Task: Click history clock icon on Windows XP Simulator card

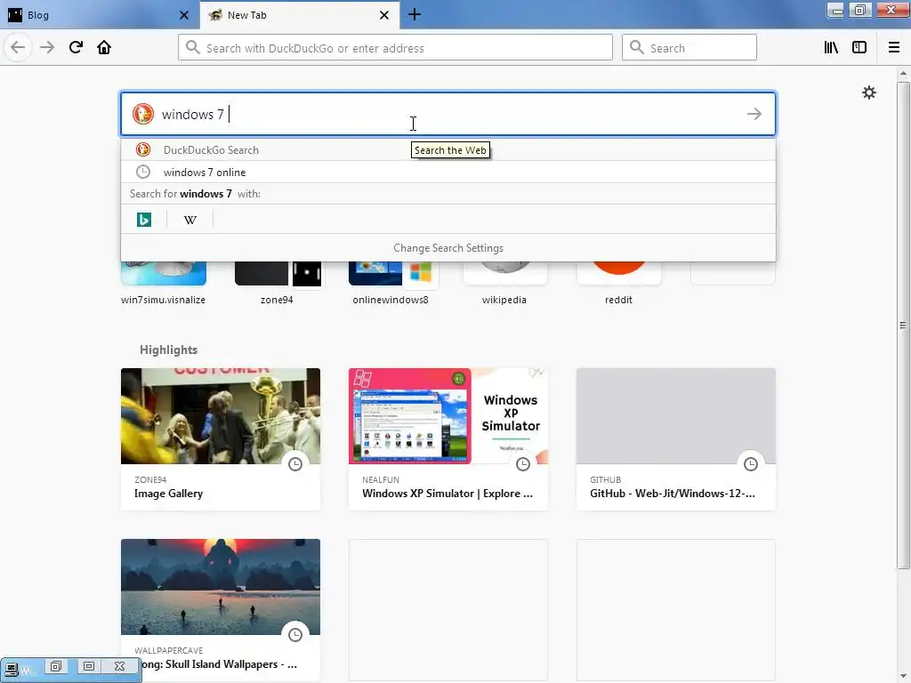Action: pos(523,464)
